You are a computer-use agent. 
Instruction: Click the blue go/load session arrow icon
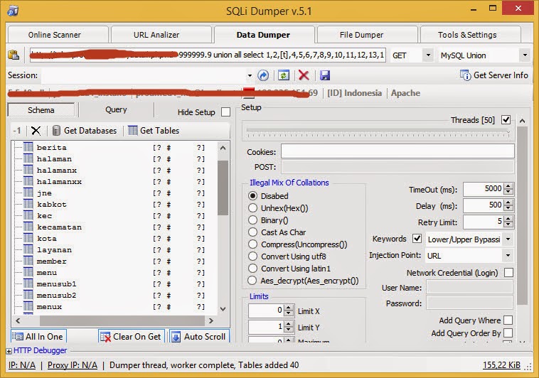pyautogui.click(x=263, y=75)
